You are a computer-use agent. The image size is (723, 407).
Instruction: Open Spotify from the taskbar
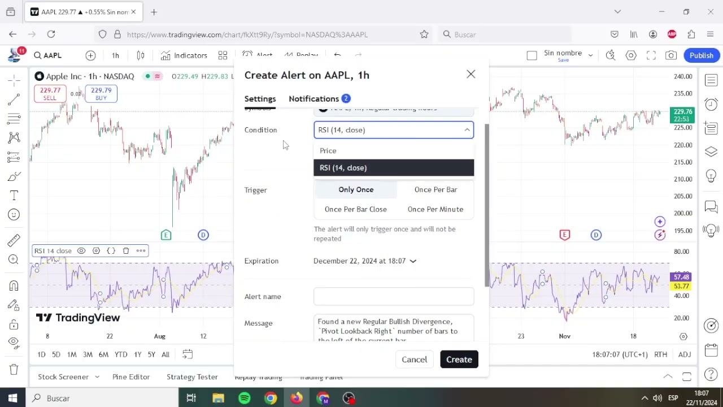245,398
